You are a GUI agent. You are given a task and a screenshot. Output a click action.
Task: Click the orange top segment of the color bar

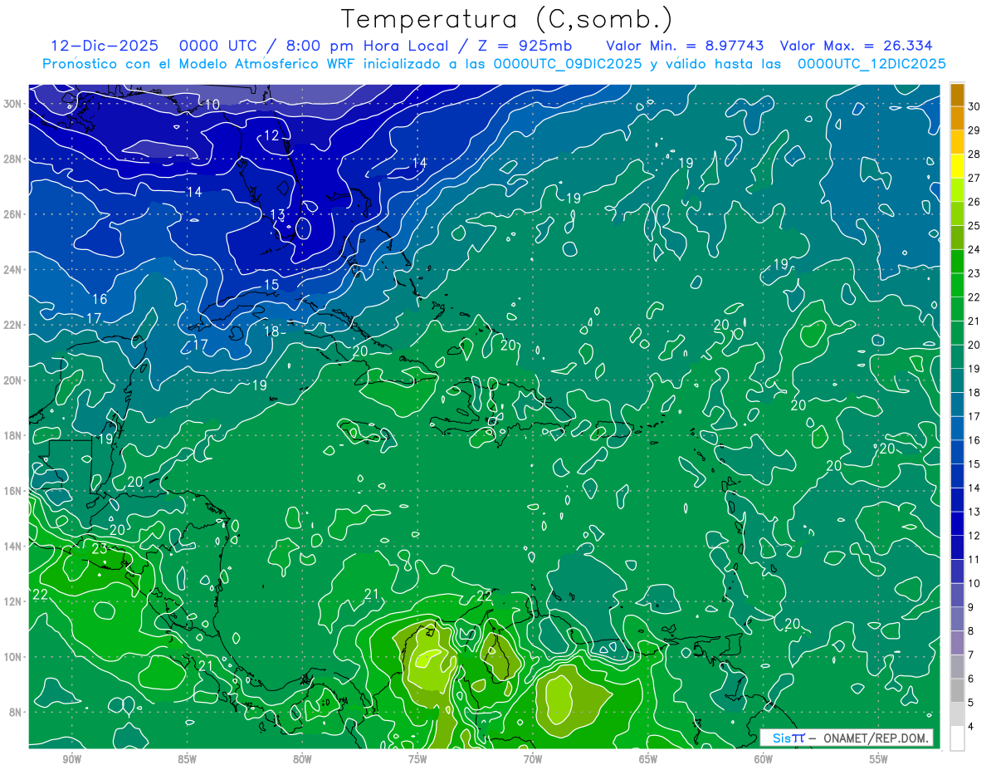(957, 95)
